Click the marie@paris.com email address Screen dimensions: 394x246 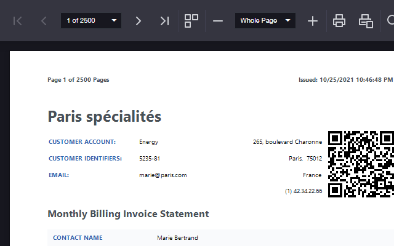coord(163,175)
